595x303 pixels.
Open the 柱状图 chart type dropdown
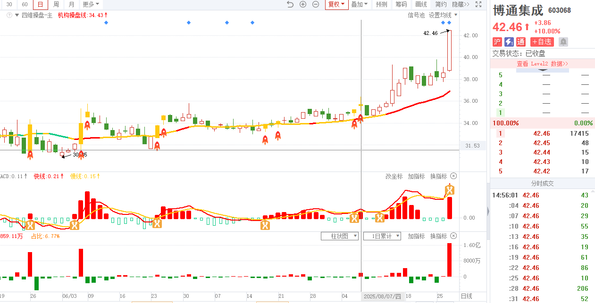(339, 236)
